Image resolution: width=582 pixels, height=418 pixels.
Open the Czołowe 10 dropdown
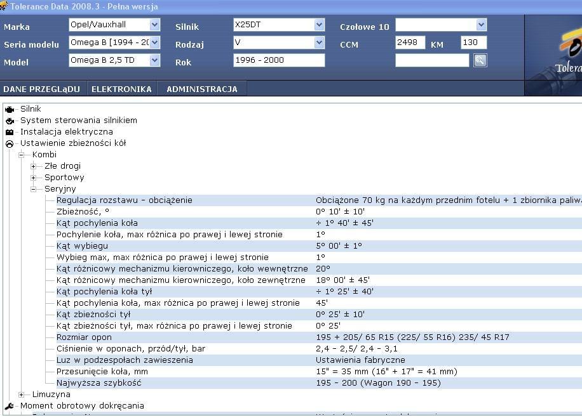482,25
